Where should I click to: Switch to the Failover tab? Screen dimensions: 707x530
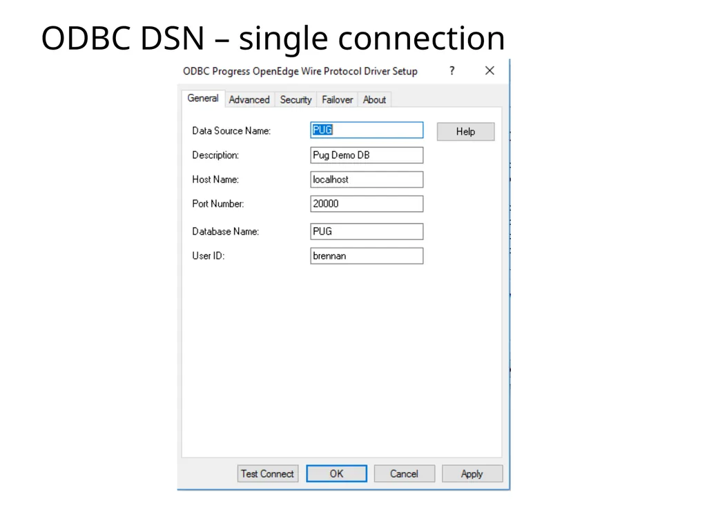[x=337, y=99]
